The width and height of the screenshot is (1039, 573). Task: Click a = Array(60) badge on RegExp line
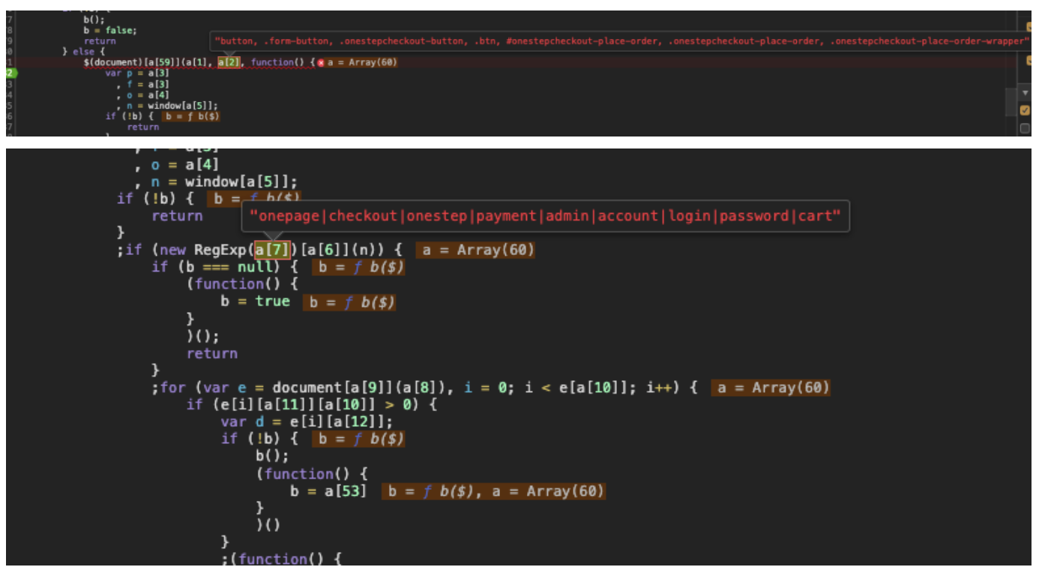tap(475, 250)
